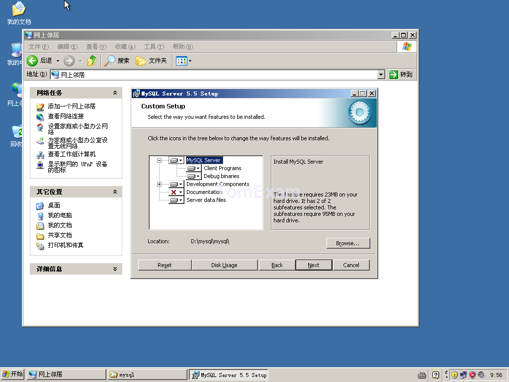The width and height of the screenshot is (509, 382).
Task: Open Disk Usage dialog
Action: (x=224, y=265)
